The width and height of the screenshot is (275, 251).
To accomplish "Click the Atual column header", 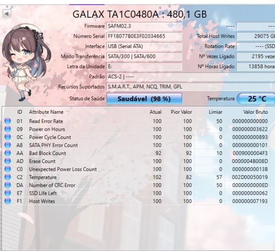I will (x=156, y=112).
